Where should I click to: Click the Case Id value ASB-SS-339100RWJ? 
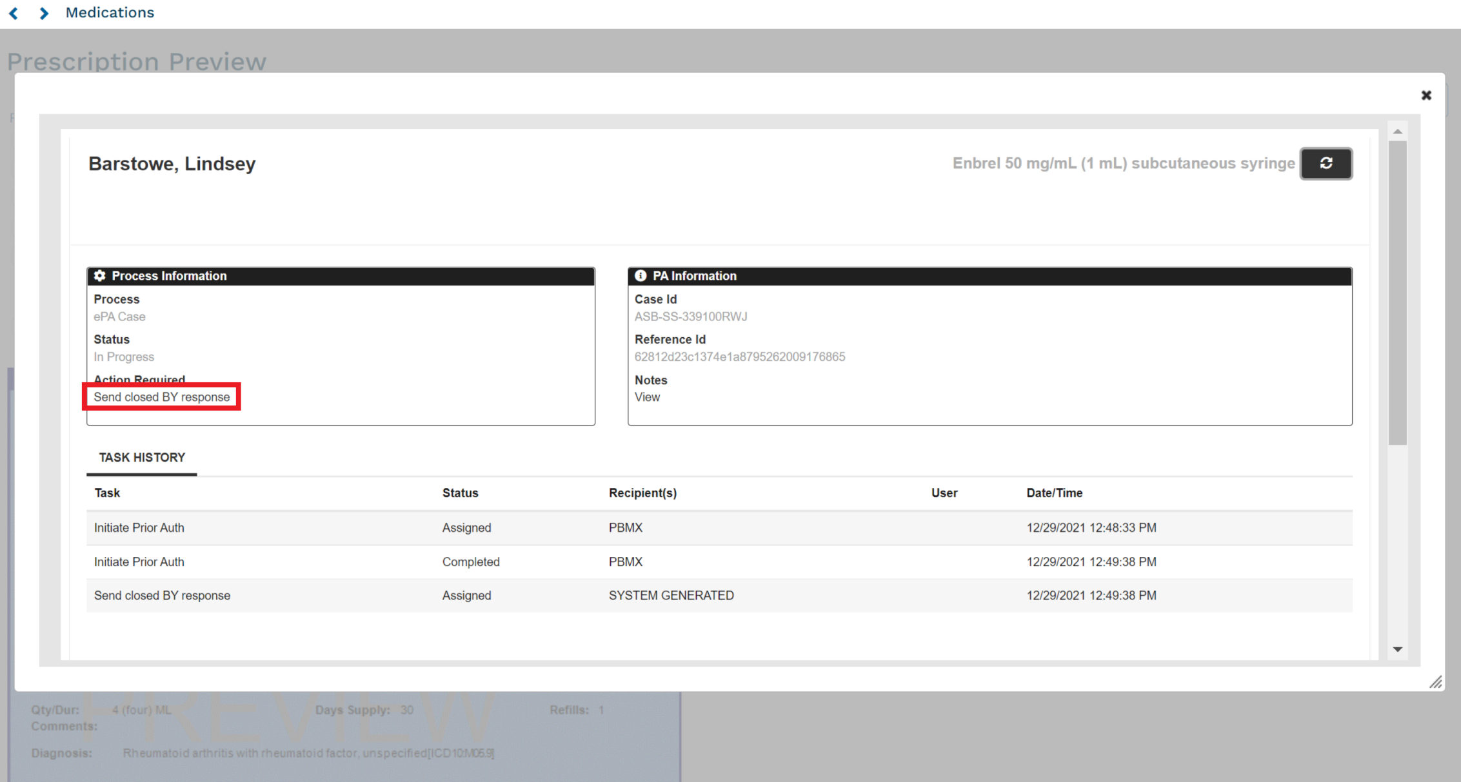point(690,317)
